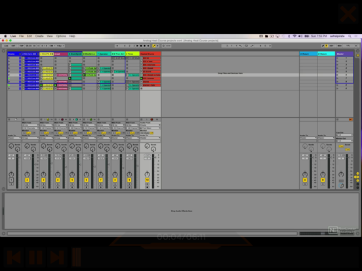Open the Create menu

(x=39, y=36)
